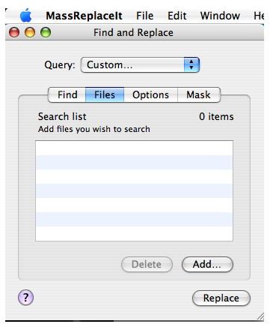The image size is (270, 324).
Task: Open the Edit menu
Action: [177, 16]
